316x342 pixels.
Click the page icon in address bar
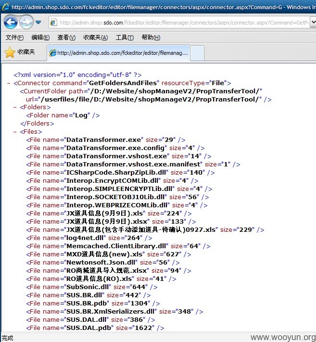click(x=53, y=23)
